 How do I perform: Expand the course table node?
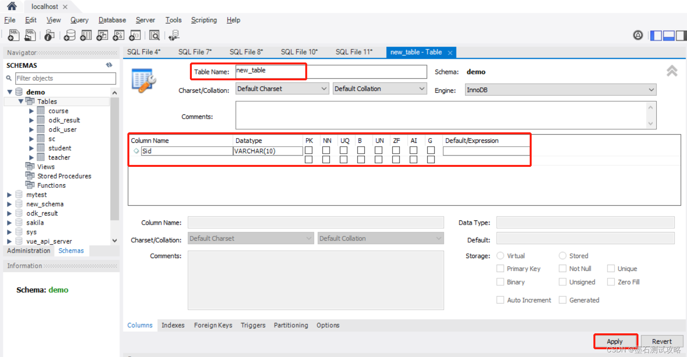click(x=31, y=111)
